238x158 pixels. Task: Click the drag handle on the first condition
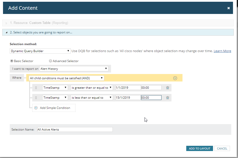(x=36, y=87)
